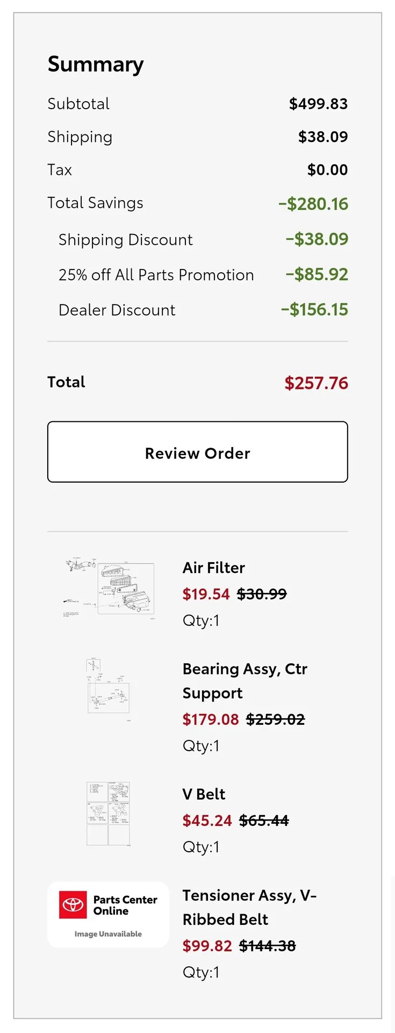Screen dimensions: 395x1033
Task: Open the V Belt product title
Action: pyautogui.click(x=204, y=794)
